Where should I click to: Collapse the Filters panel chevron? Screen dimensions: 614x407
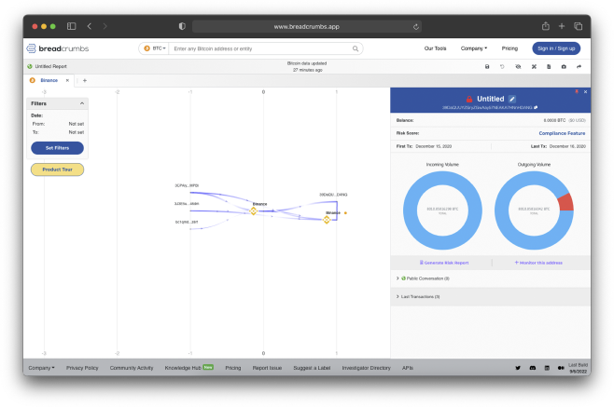[x=82, y=103]
